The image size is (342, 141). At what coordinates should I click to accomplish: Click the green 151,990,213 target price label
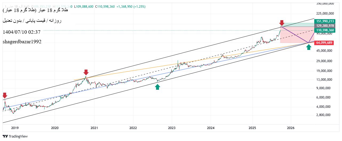coord(325,21)
